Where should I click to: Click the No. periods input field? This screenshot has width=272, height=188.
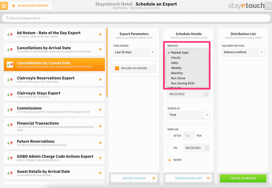[189, 136]
